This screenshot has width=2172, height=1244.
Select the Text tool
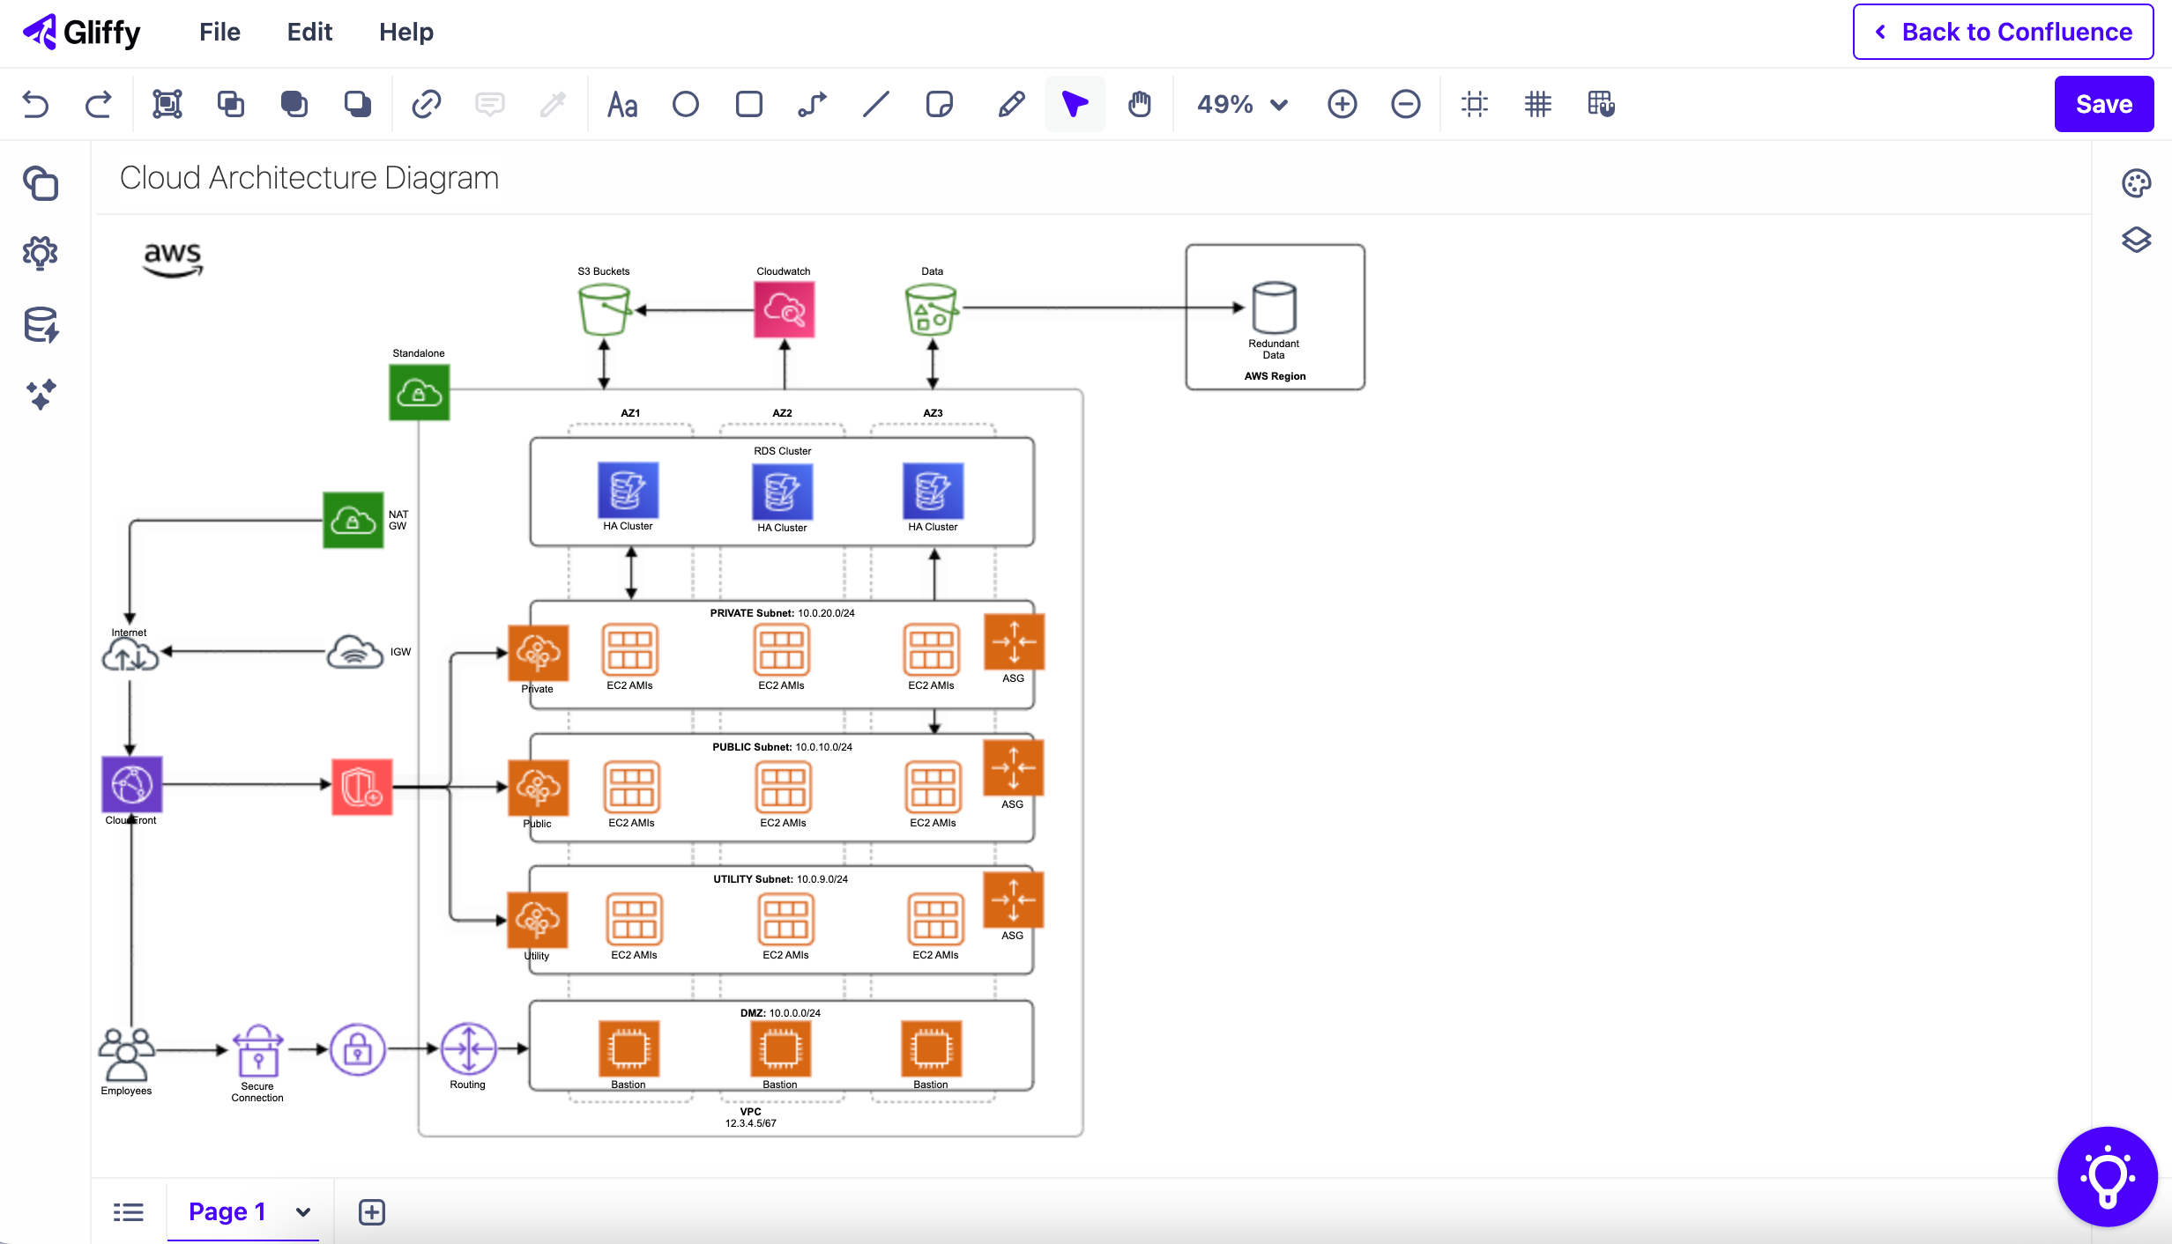(x=621, y=104)
